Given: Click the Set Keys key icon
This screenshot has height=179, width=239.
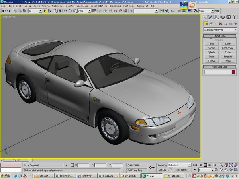Looking at the screenshot, I should pyautogui.click(x=151, y=167).
